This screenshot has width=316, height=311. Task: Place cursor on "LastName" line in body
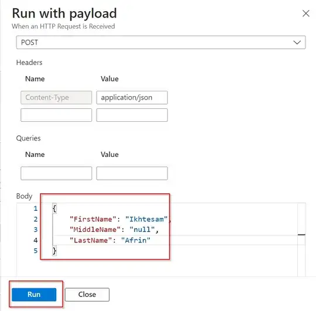[x=110, y=240]
